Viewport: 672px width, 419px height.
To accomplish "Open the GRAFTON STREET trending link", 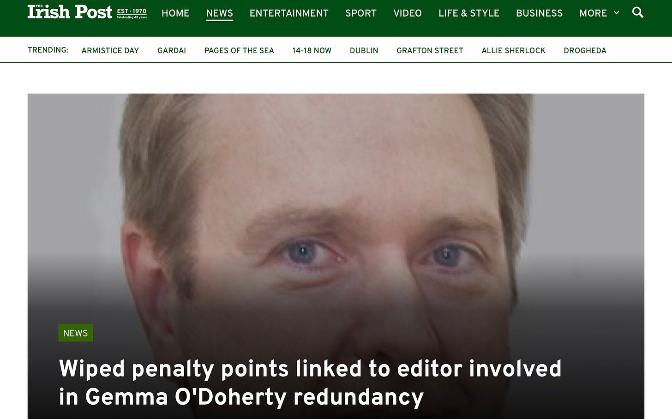I will coord(430,51).
